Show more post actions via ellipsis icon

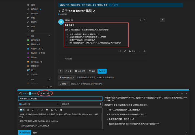coord(139,51)
